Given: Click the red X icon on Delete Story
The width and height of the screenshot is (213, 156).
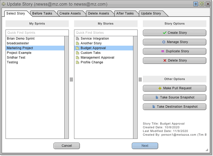Looking at the screenshot, I should [x=165, y=60].
